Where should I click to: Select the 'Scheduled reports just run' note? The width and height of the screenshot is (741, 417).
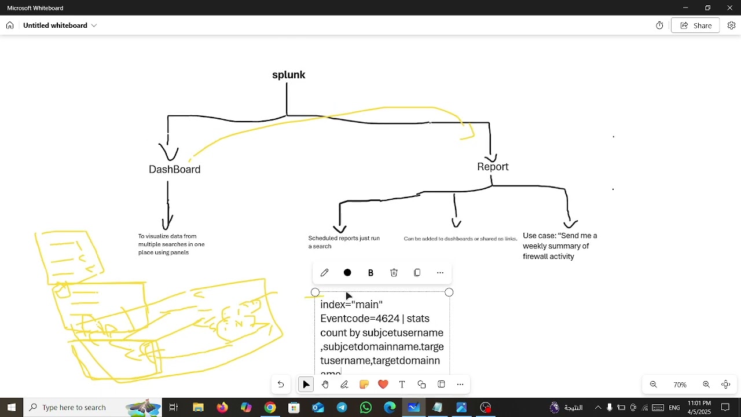[x=344, y=242]
